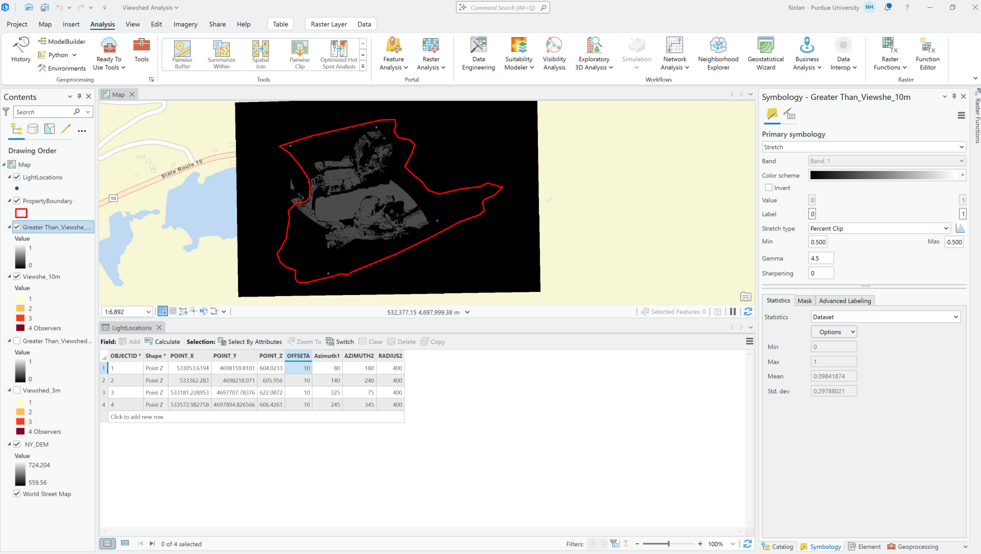This screenshot has height=554, width=981.
Task: Click the Command Search field
Action: (503, 7)
